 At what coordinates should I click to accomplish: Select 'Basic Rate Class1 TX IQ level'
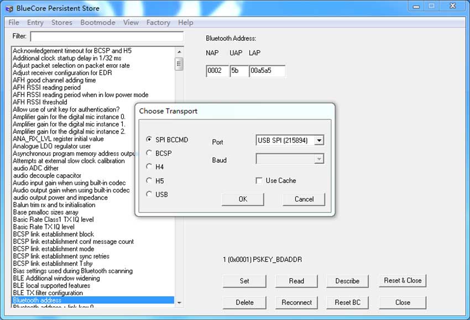53,220
